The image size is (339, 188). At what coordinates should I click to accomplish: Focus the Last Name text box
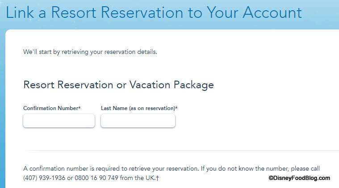(138, 121)
